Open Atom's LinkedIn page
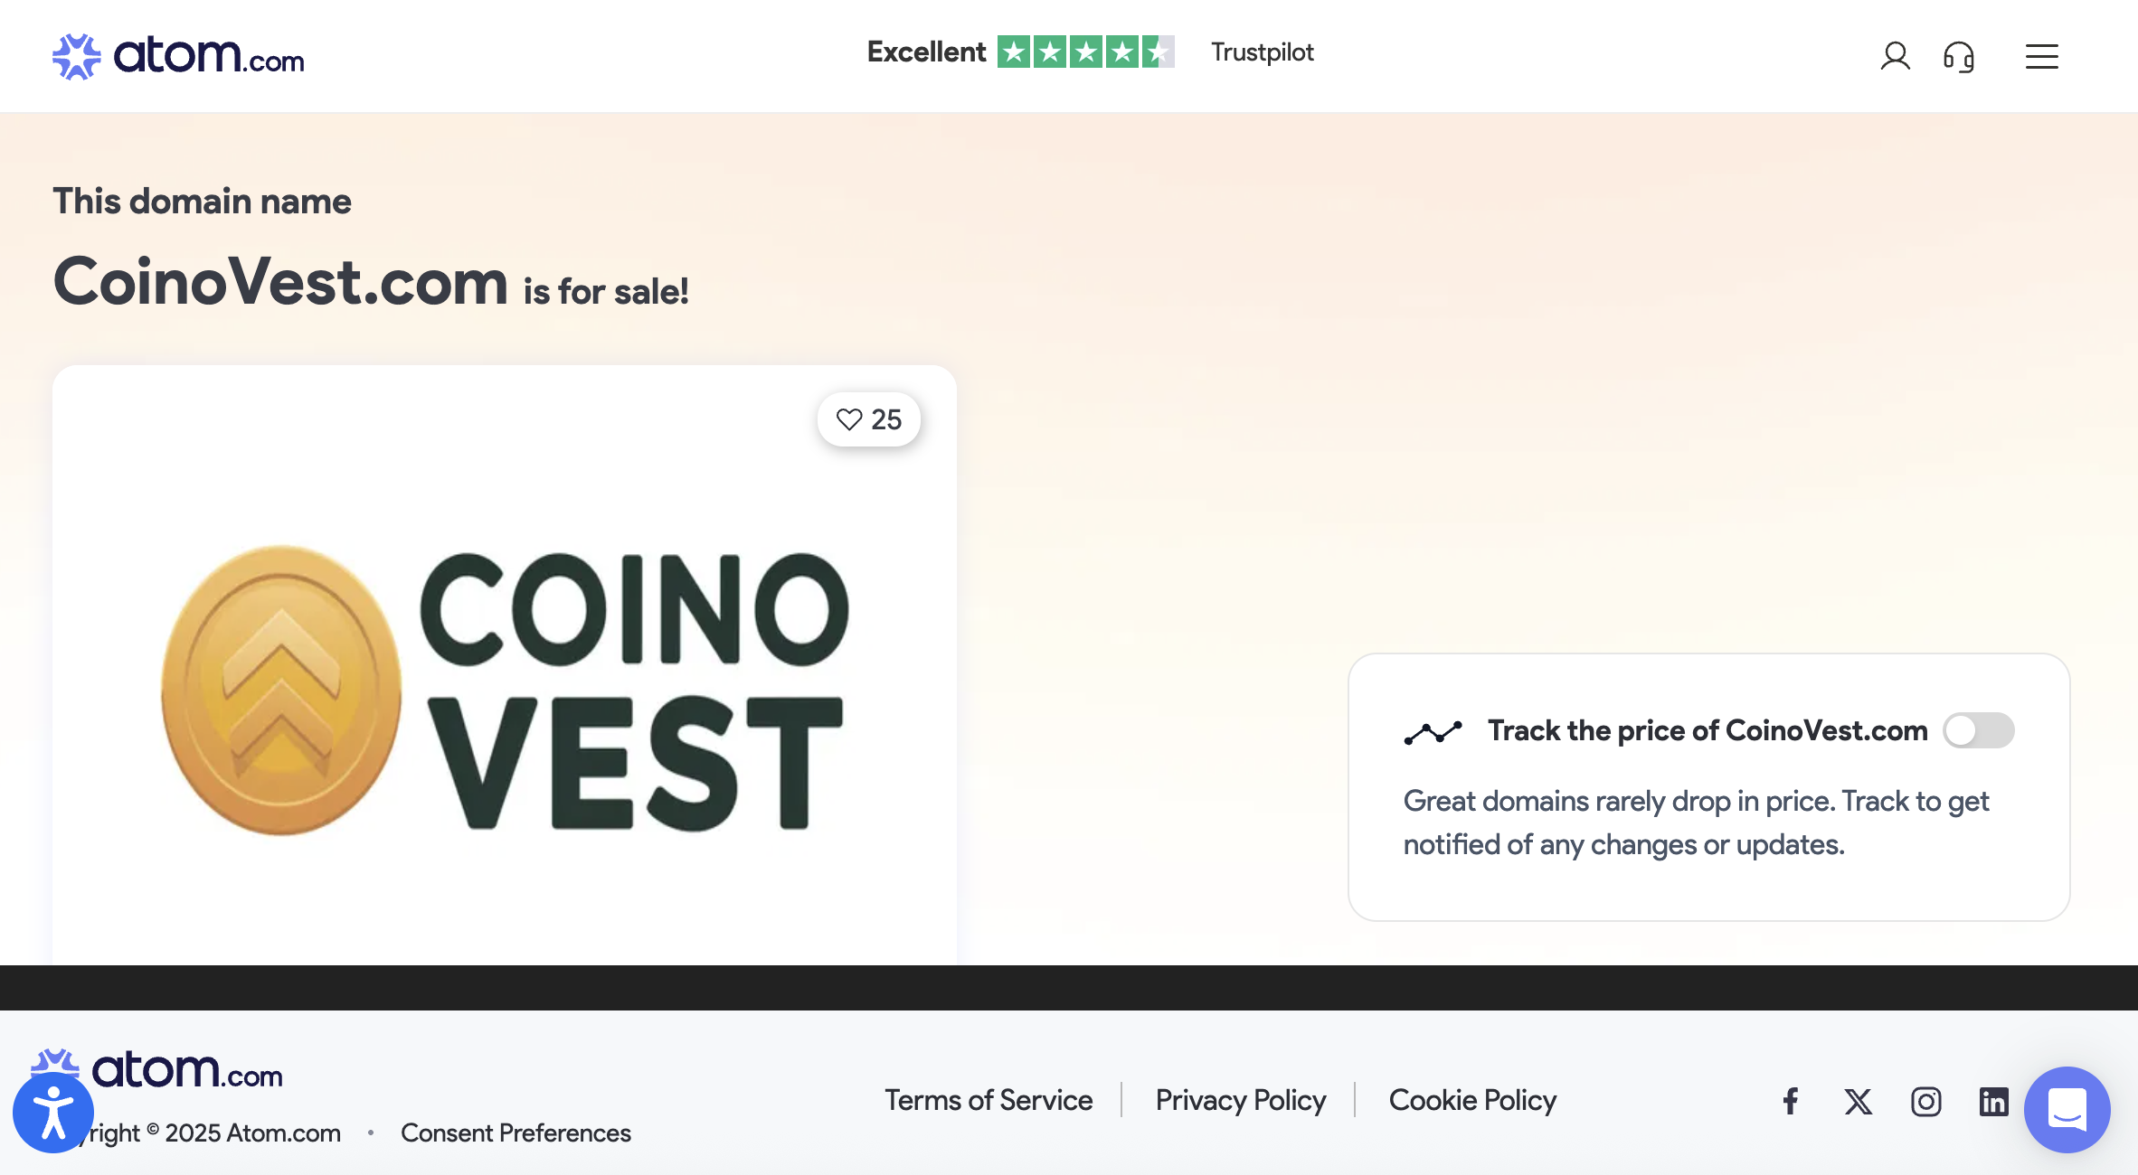 [x=1993, y=1101]
